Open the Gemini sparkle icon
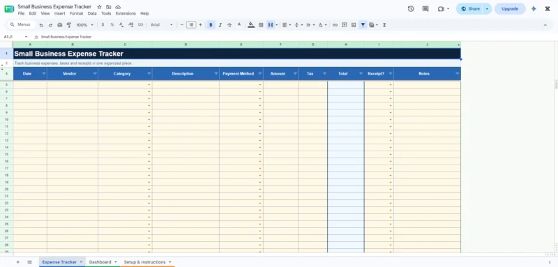The image size is (558, 267). [534, 9]
